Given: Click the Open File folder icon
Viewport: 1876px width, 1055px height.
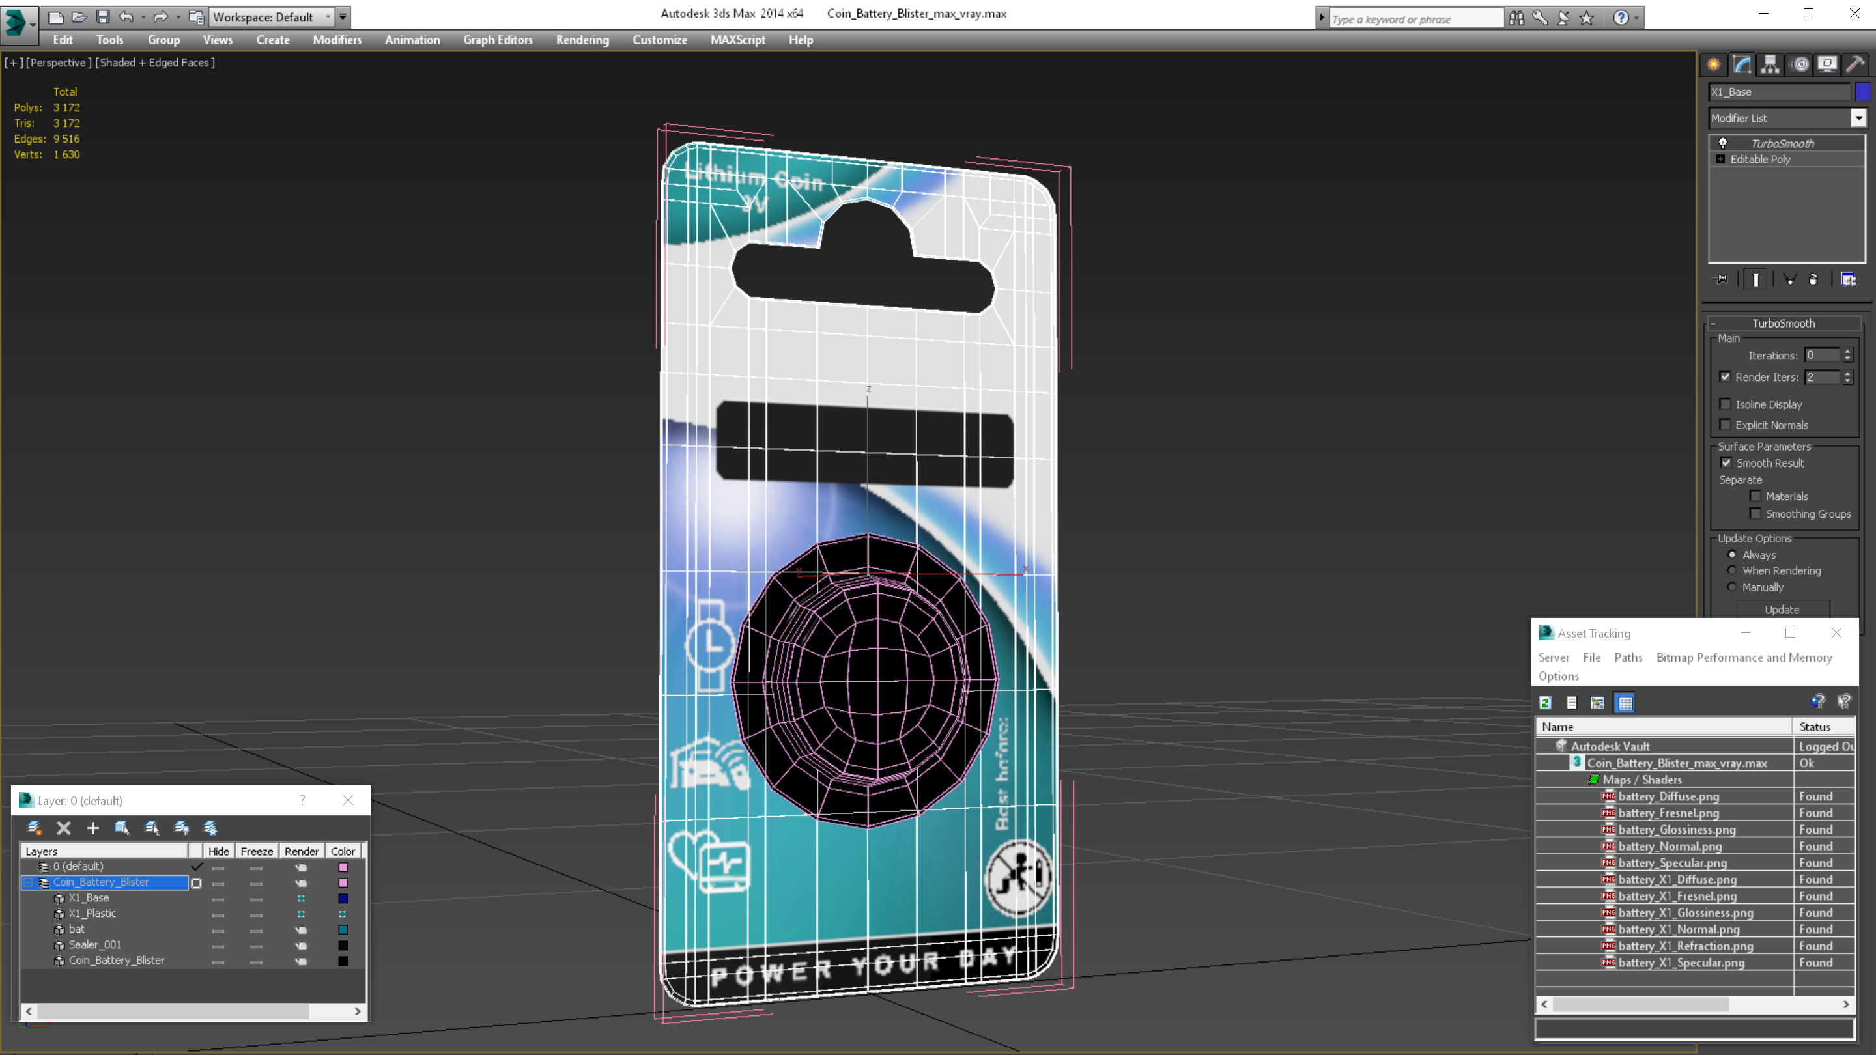Looking at the screenshot, I should (79, 17).
